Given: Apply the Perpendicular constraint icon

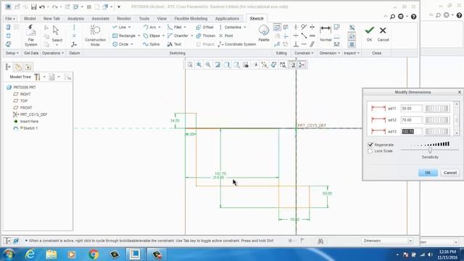Looking at the screenshot, I should [296, 44].
